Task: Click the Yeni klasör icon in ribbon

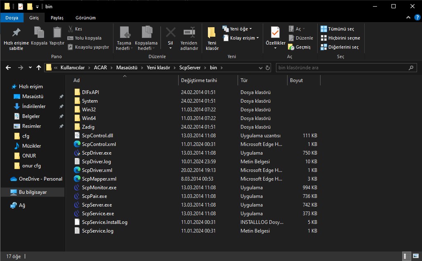Action: click(x=212, y=33)
